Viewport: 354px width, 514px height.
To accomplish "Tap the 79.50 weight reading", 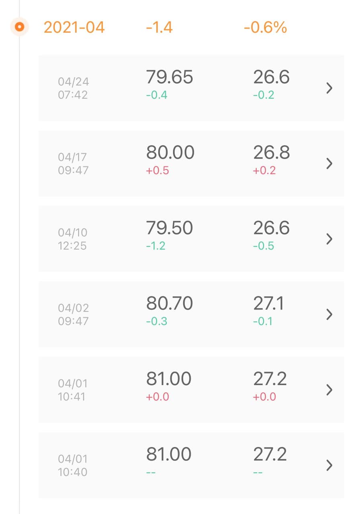I will (x=169, y=228).
